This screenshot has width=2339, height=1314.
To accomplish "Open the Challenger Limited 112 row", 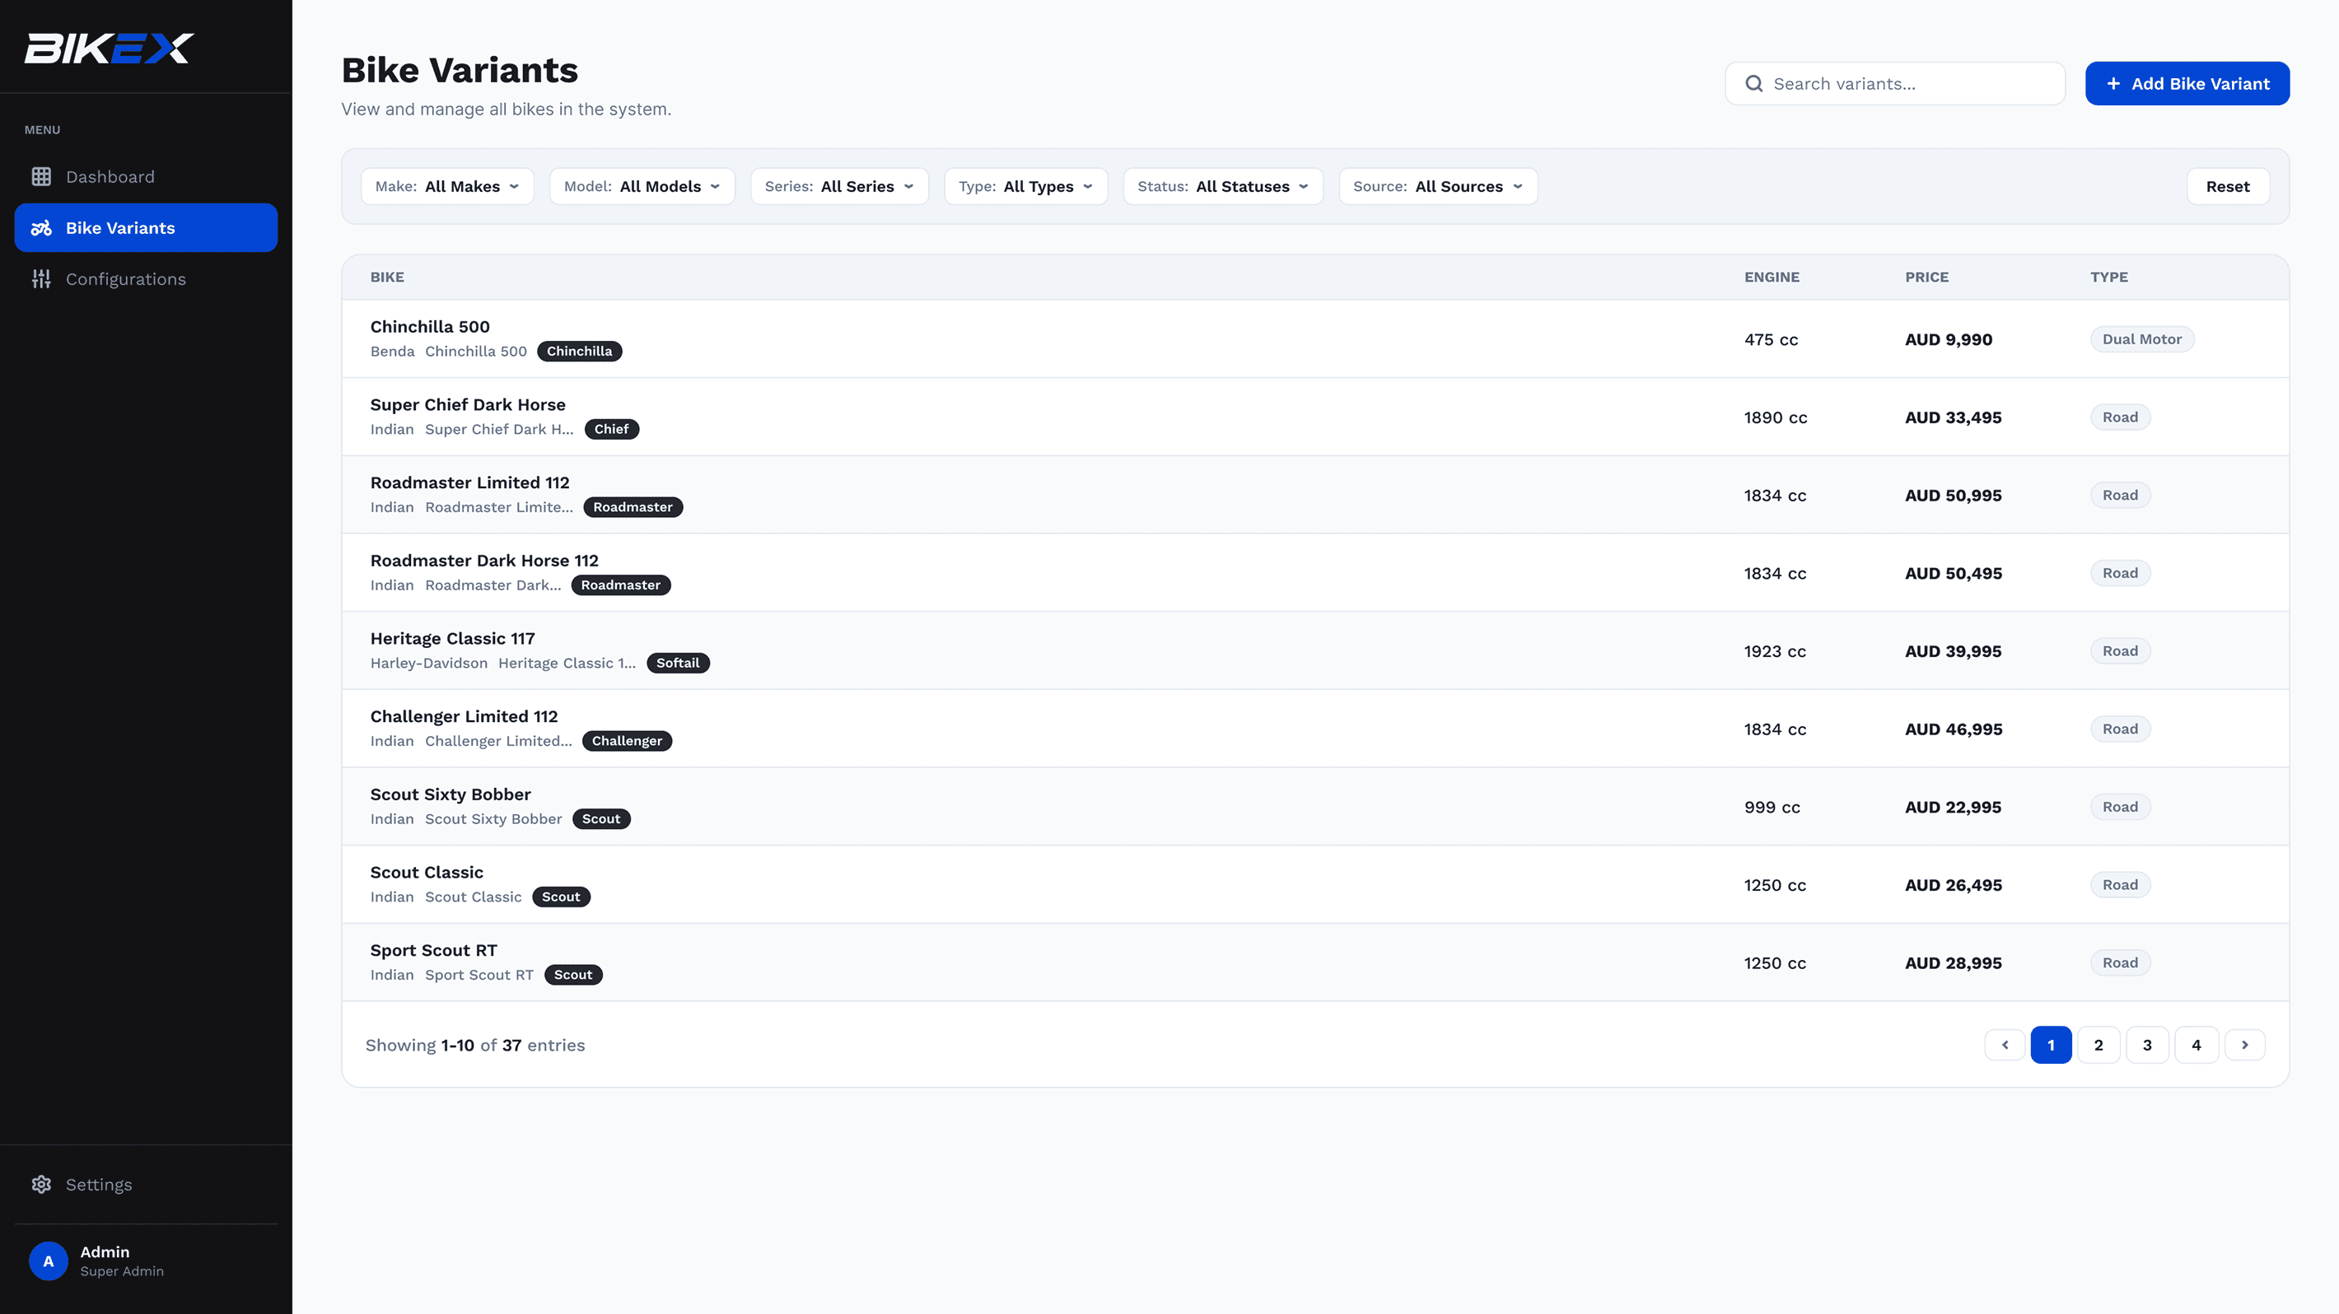I will [1314, 729].
